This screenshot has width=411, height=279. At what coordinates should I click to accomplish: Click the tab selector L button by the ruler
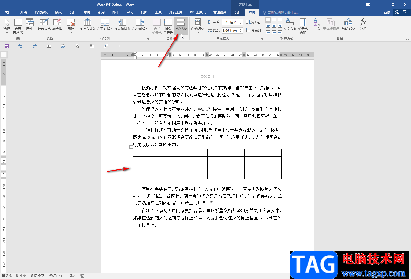point(4,55)
